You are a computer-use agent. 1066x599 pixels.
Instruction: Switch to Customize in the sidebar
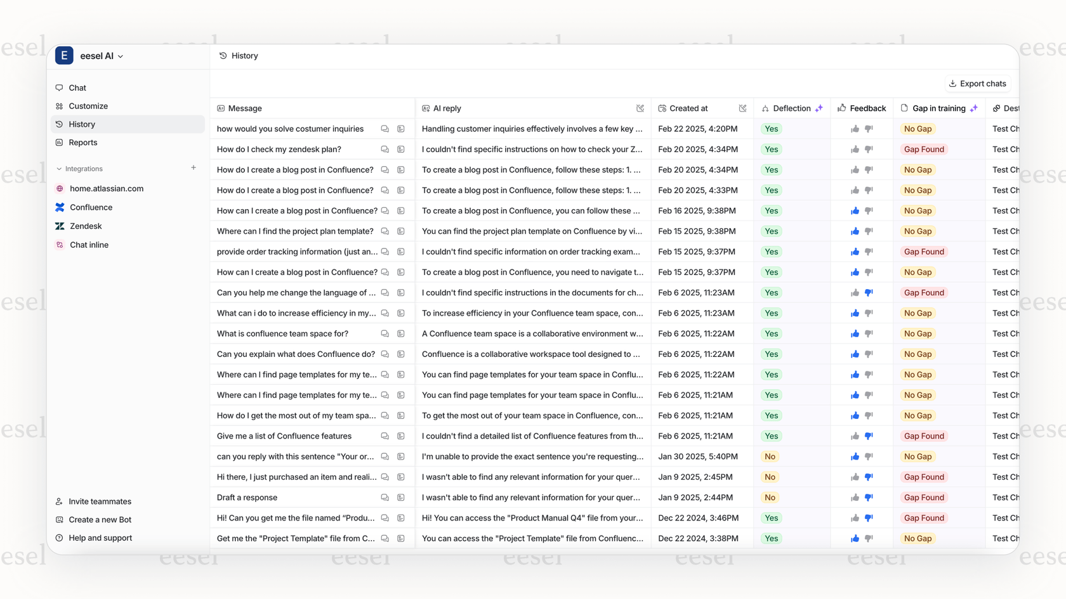(88, 106)
